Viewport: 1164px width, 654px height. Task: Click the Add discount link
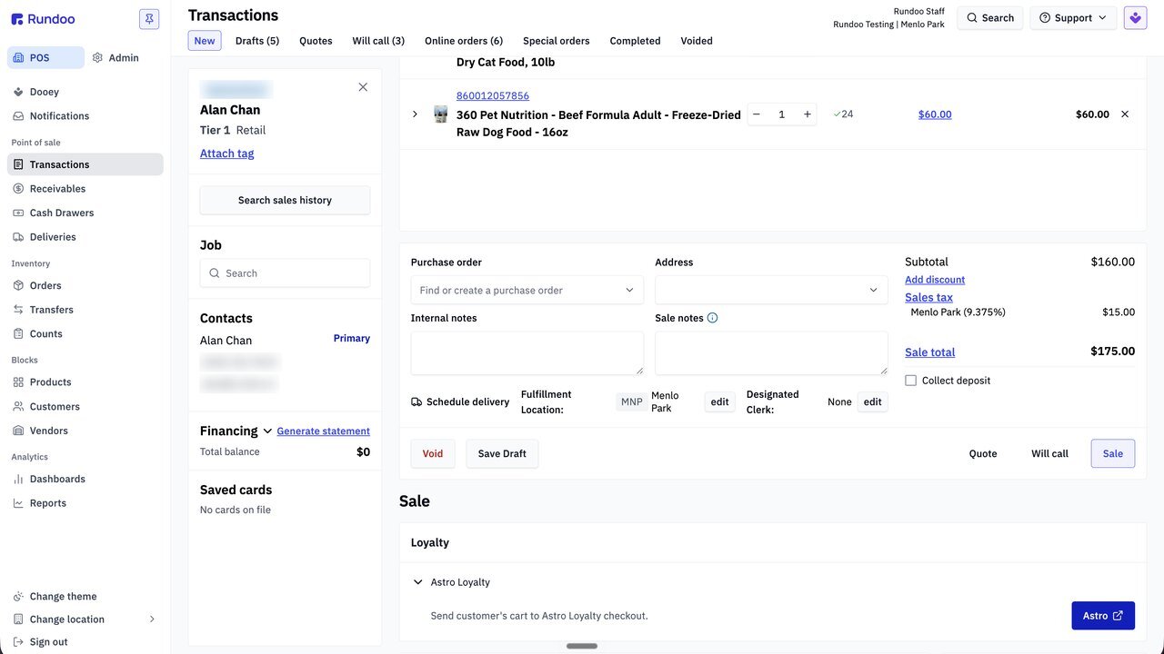pyautogui.click(x=935, y=280)
